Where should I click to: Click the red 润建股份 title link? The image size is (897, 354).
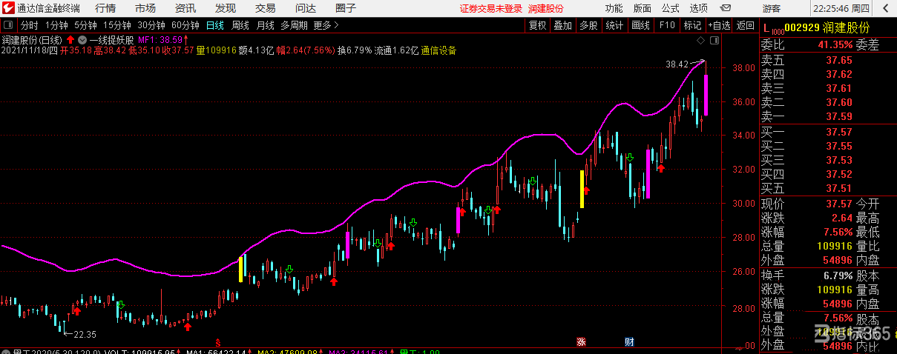coord(545,9)
